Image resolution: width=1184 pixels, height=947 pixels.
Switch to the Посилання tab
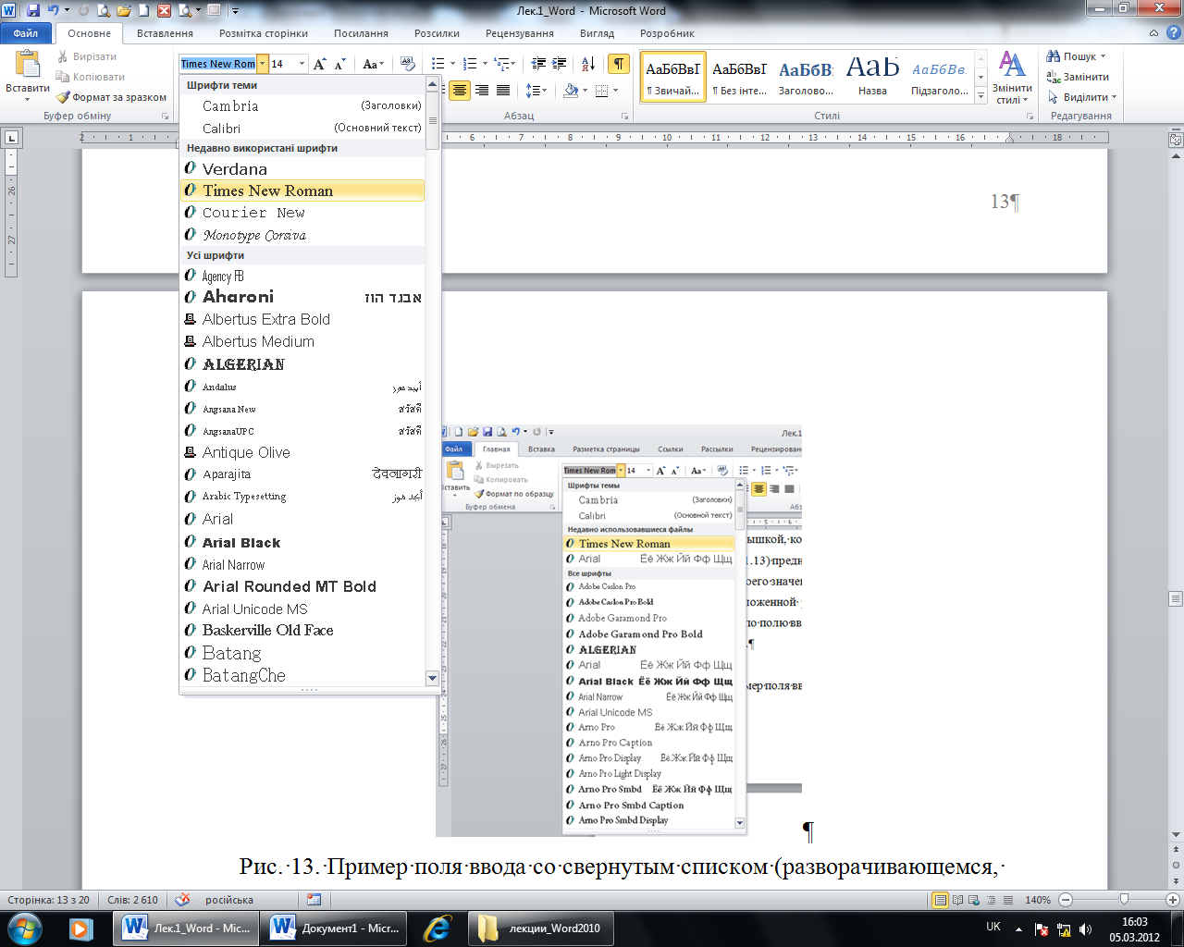(x=361, y=33)
